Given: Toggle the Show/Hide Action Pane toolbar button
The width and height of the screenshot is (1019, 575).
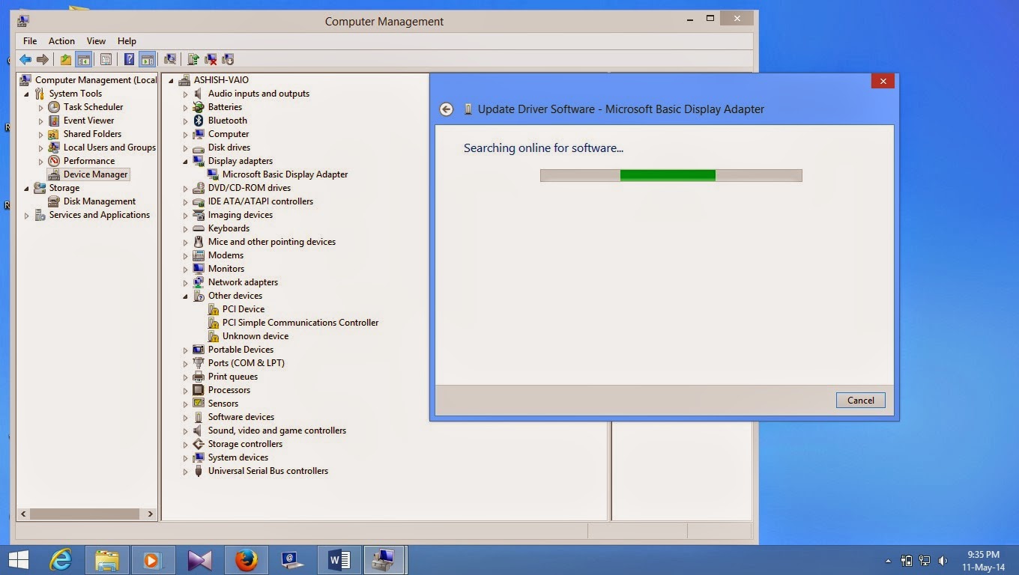Looking at the screenshot, I should (147, 59).
